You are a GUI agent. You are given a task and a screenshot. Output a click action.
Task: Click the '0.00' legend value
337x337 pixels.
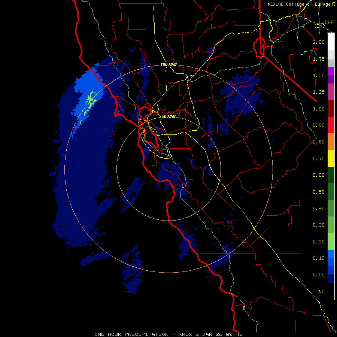tap(319, 275)
